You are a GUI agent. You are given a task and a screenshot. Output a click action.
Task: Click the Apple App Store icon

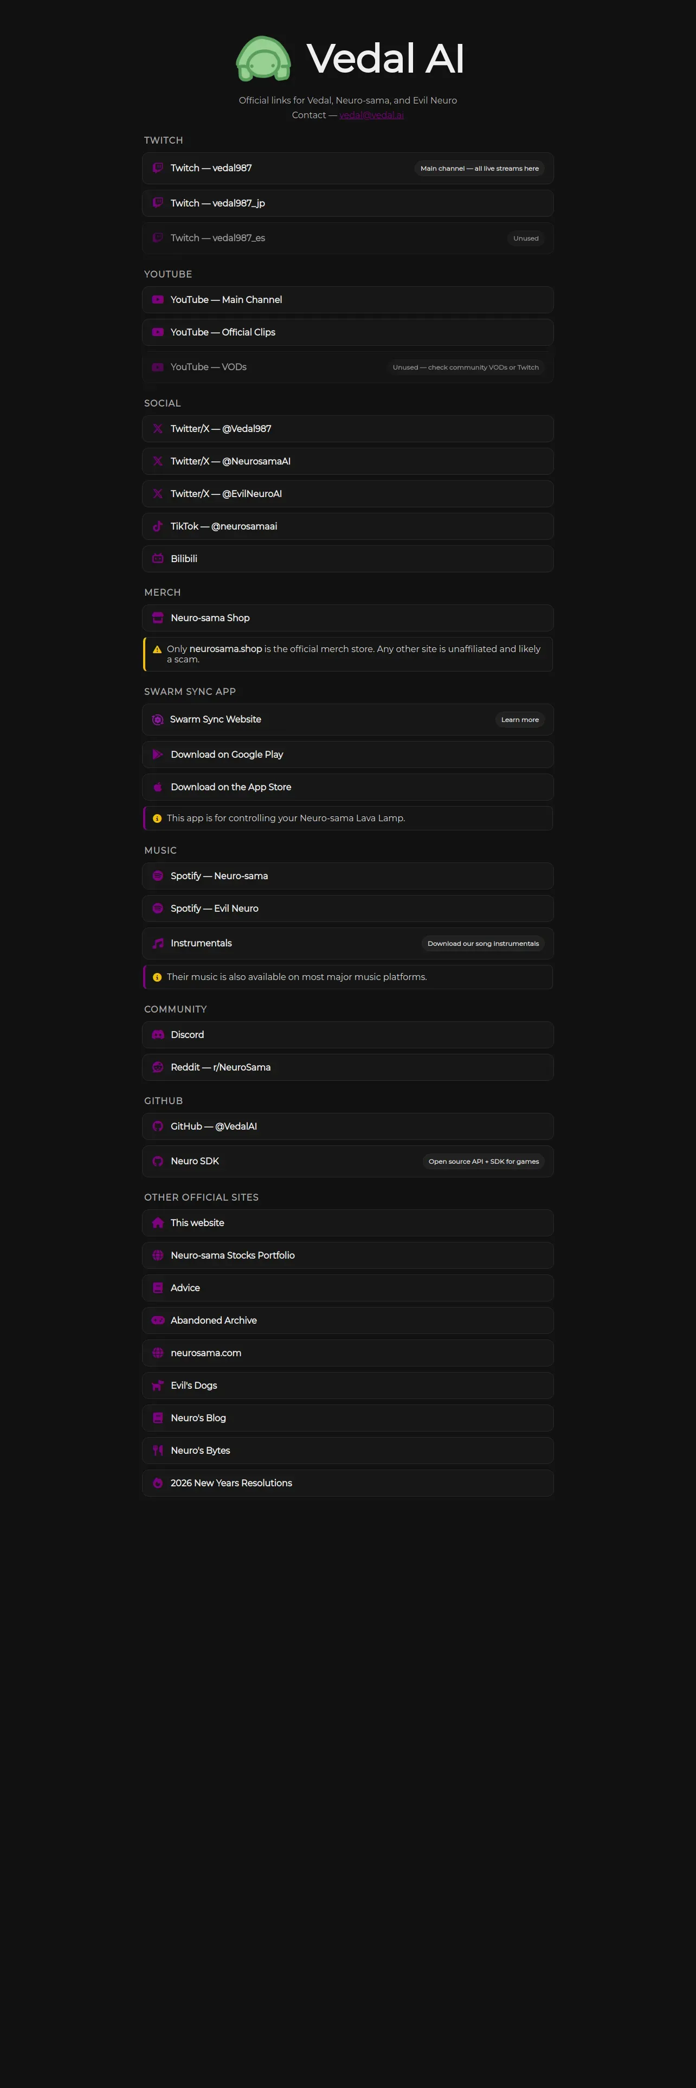coord(158,787)
